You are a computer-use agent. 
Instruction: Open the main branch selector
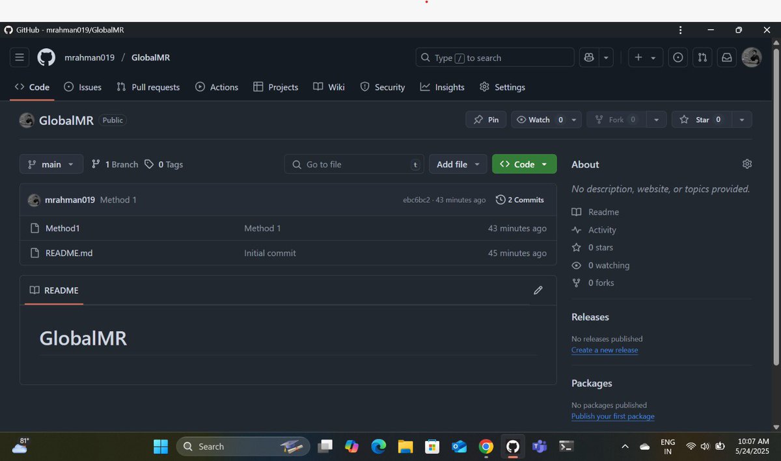[51, 165]
